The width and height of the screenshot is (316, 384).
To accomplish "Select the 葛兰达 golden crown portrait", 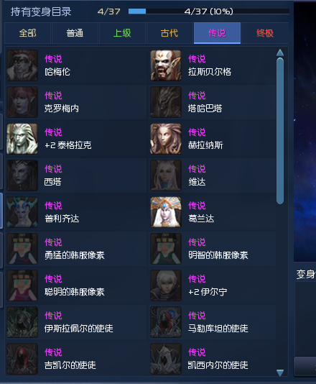I will pos(166,212).
